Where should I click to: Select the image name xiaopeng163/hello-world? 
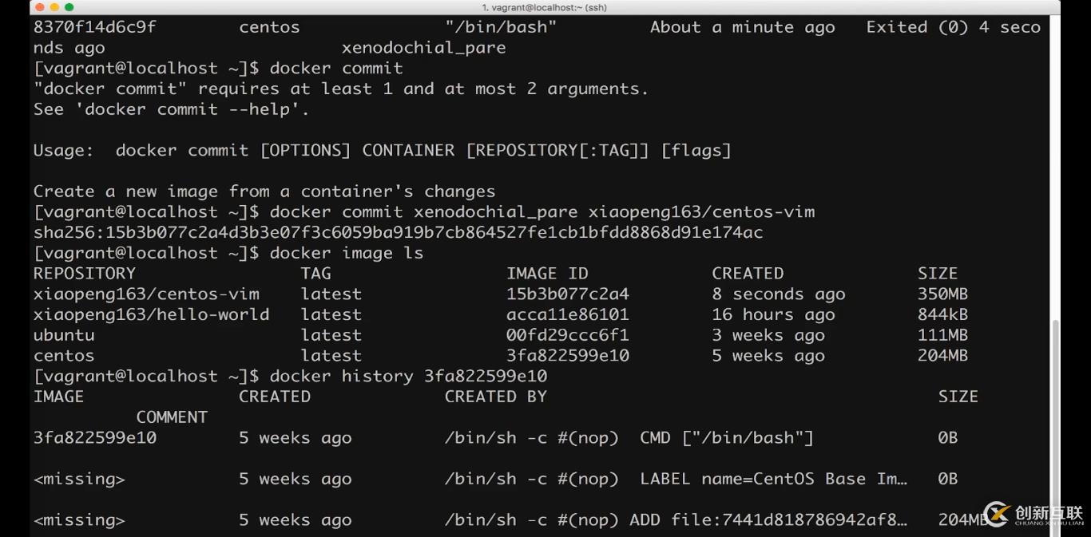[x=151, y=314]
